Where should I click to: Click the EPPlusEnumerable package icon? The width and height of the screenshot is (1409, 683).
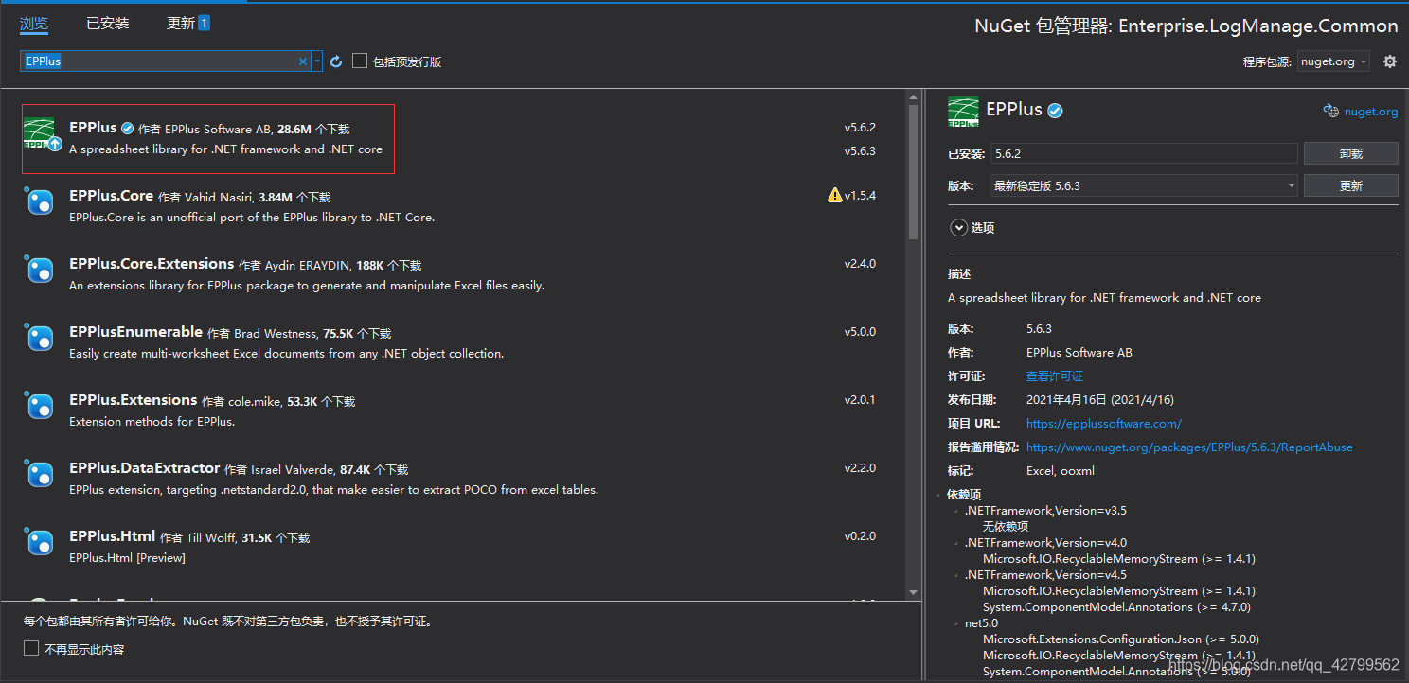(40, 339)
